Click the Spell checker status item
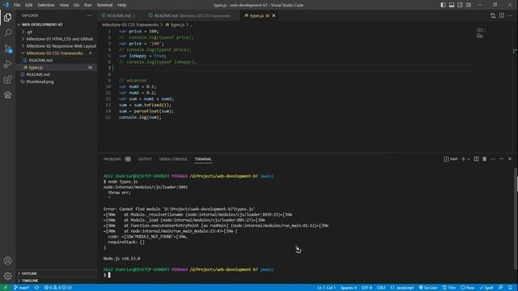 coord(486,288)
